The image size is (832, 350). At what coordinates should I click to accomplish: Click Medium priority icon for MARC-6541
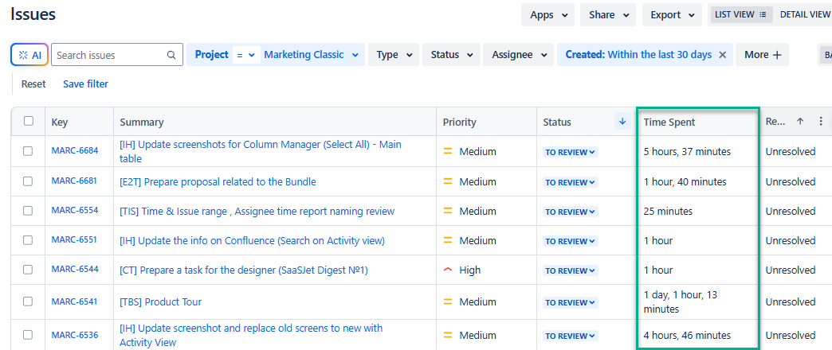point(448,301)
